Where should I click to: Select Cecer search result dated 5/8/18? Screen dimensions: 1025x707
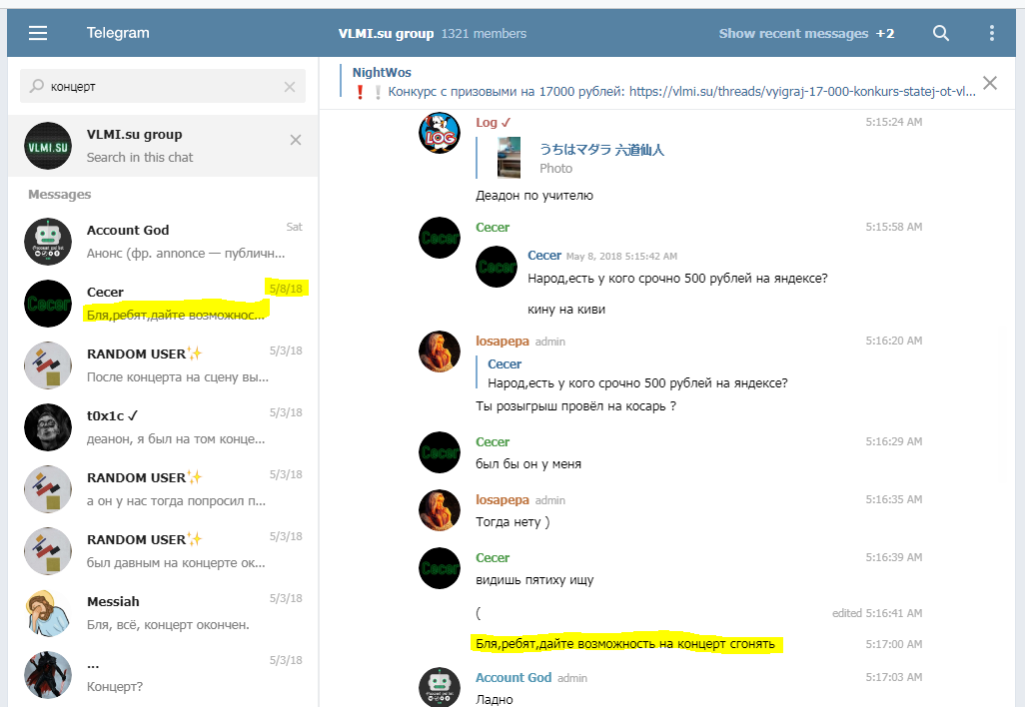(163, 304)
